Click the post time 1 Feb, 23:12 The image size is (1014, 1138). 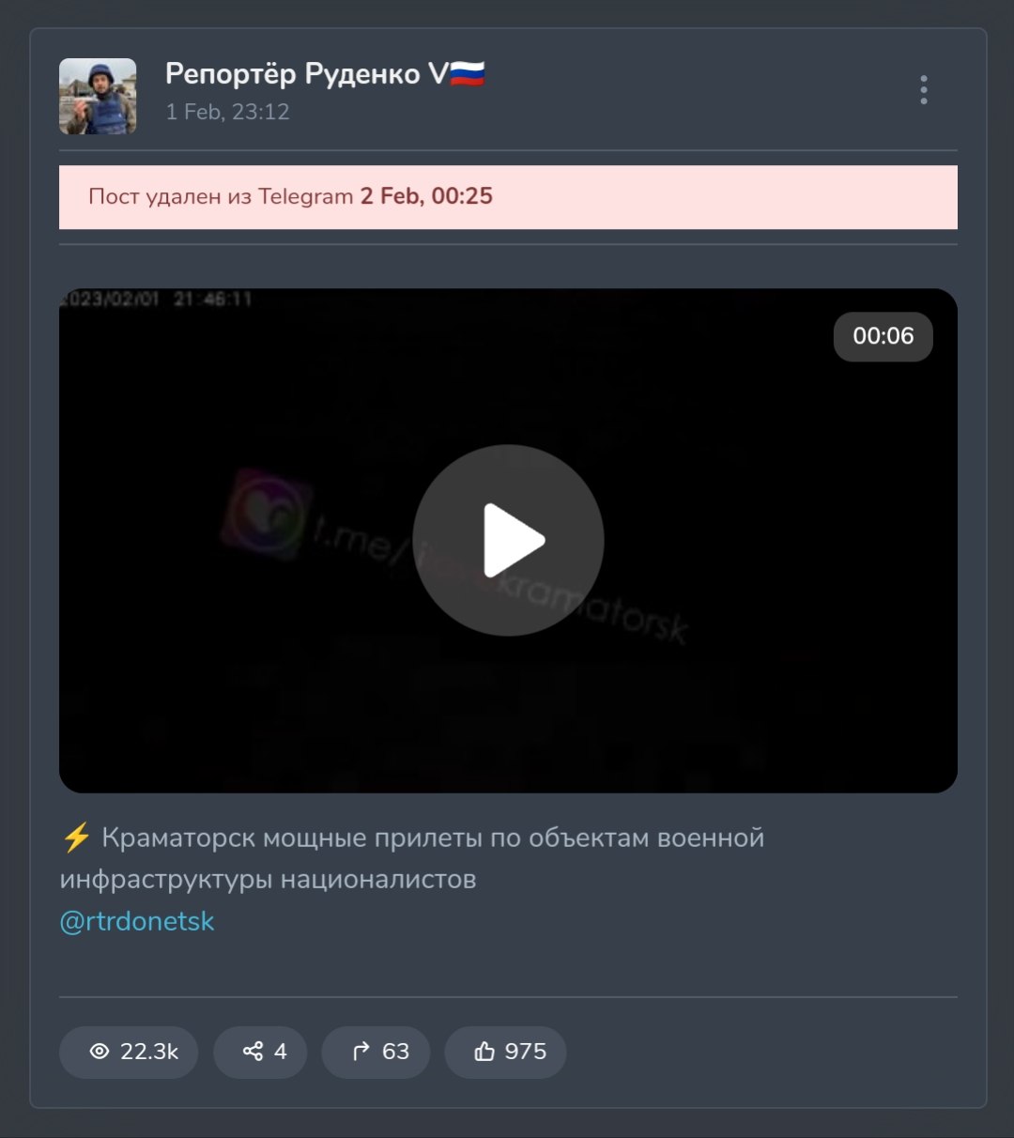coord(227,112)
